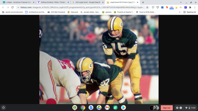Image resolution: width=198 pixels, height=111 pixels.
Task: Open the thumbs-up extension icon
Action: 176,7
